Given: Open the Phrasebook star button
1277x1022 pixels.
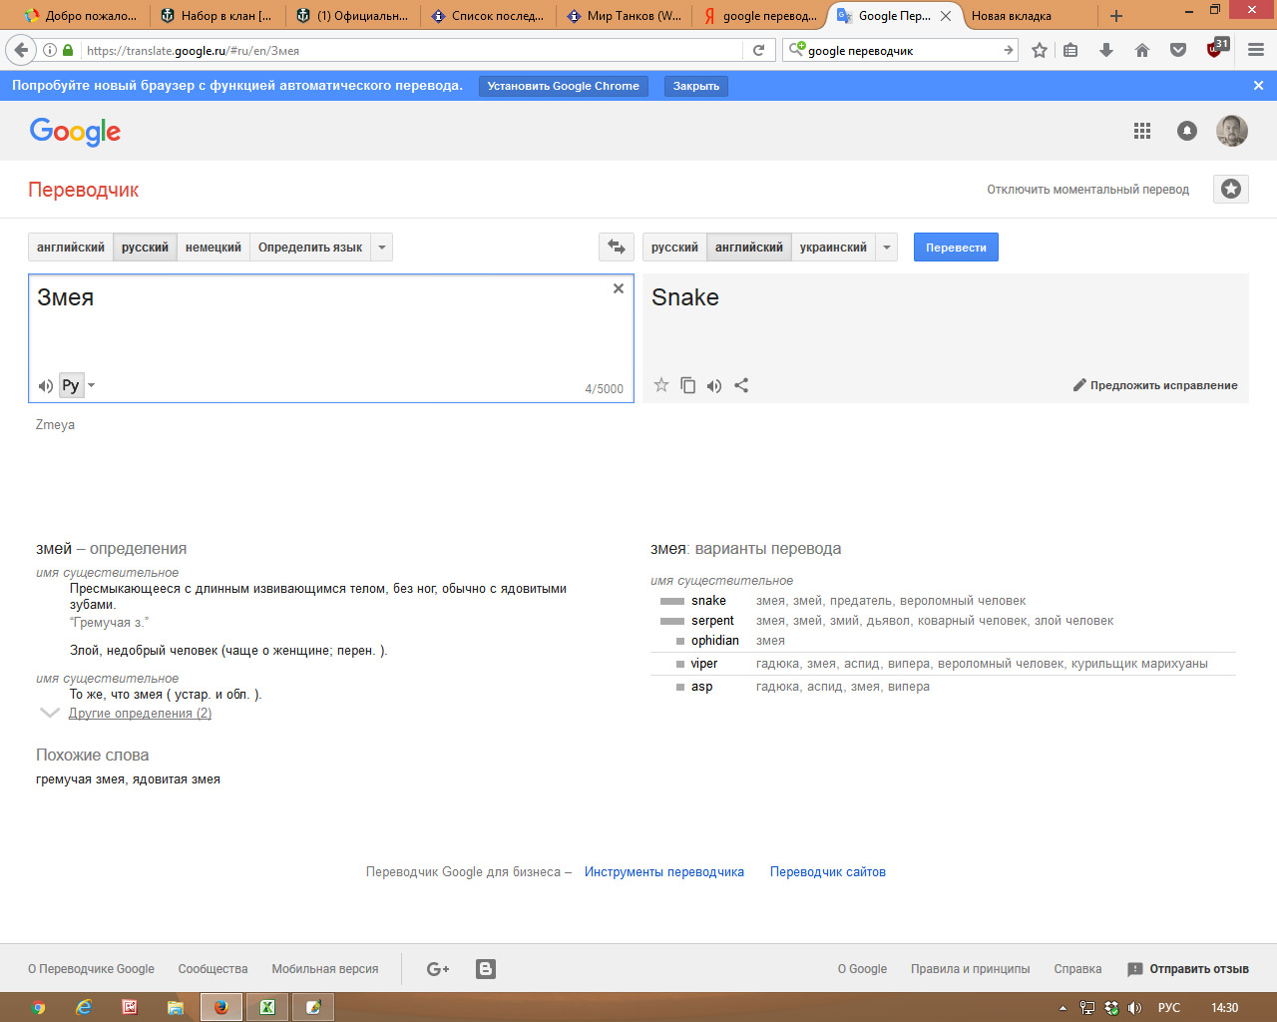Looking at the screenshot, I should point(1231,189).
